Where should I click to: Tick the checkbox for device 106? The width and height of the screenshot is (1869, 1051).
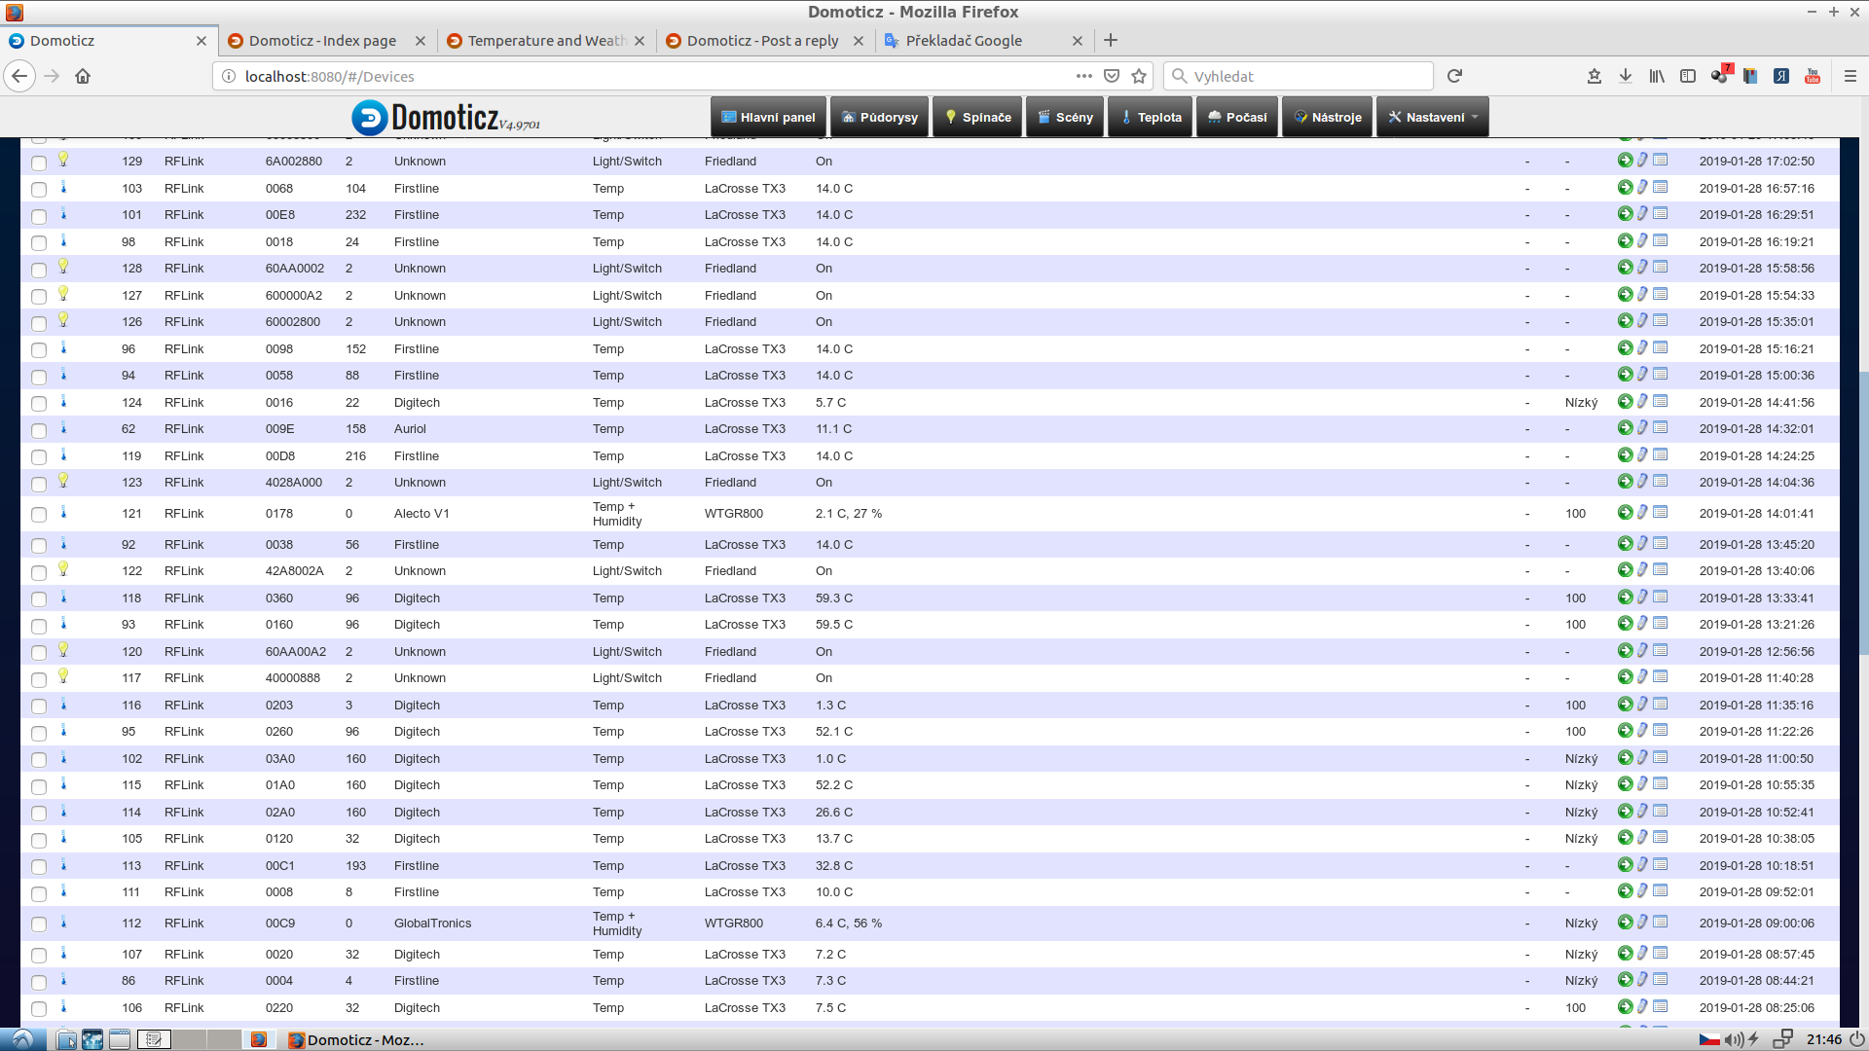tap(39, 1009)
